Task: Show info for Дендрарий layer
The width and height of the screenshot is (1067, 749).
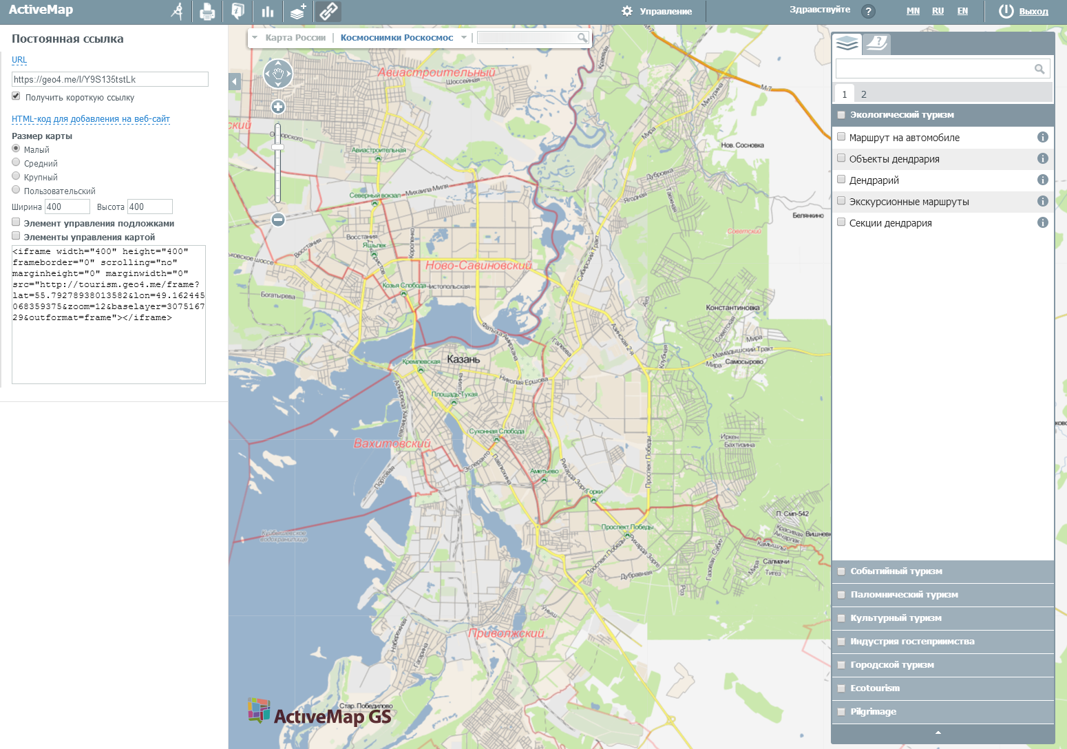Action: (1042, 180)
